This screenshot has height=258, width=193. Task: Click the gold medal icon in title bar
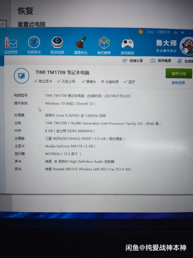tap(141, 31)
